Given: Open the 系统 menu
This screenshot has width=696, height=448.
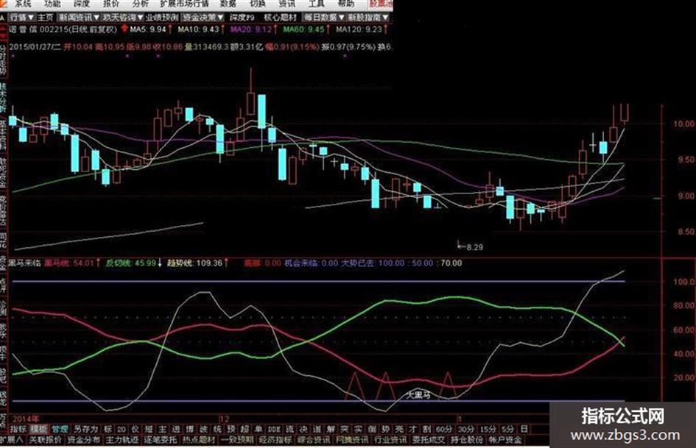Looking at the screenshot, I should coord(23,4).
